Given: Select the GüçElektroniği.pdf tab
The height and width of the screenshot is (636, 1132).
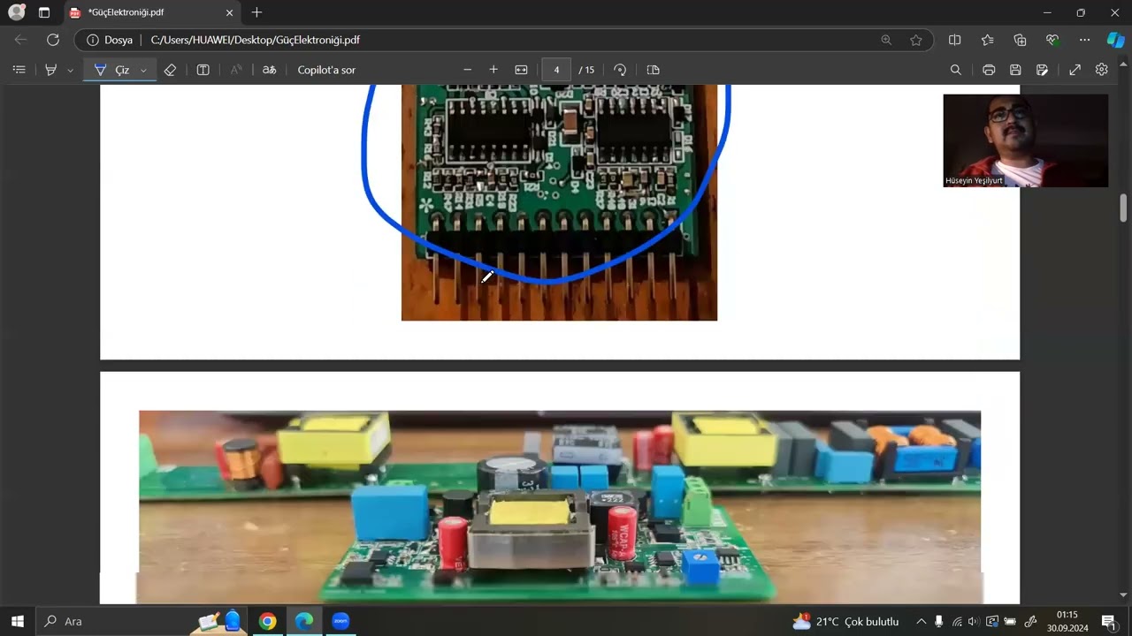Looking at the screenshot, I should point(150,12).
